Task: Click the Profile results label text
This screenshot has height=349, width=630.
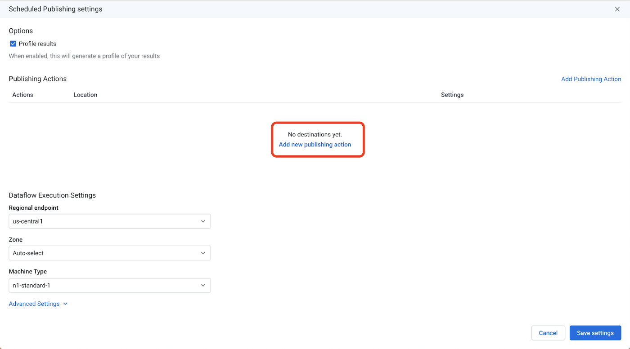Action: point(37,44)
